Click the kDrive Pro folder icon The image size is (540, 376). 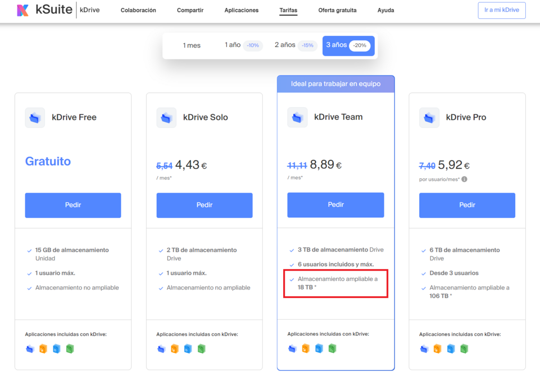(429, 118)
